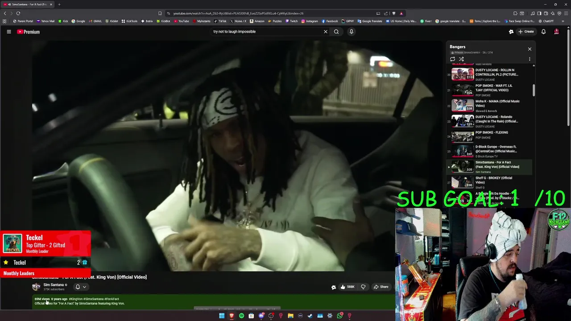Screen dimensions: 571x321
Task: Open Yahoo Mail bookmark
Action: 46,21
